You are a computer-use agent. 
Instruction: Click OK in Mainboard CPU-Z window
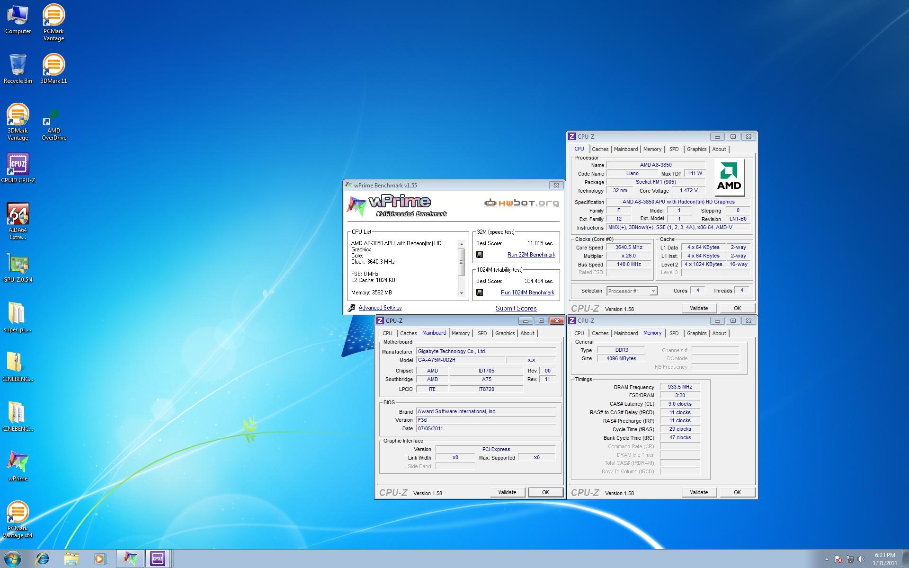click(545, 492)
